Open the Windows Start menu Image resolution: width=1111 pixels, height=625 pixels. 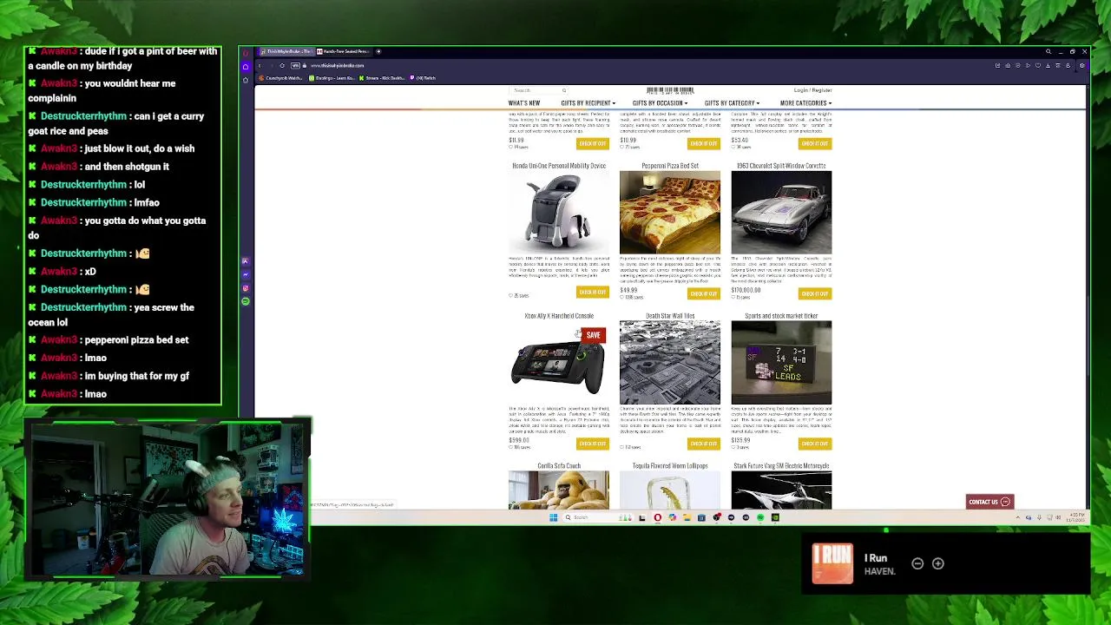553,517
